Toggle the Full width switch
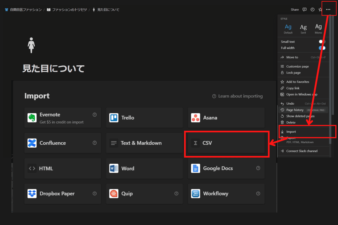Screen dimensions: 338x225 [322, 48]
